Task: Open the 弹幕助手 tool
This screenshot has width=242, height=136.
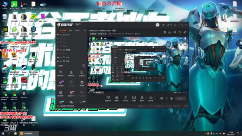Action: 60,73
